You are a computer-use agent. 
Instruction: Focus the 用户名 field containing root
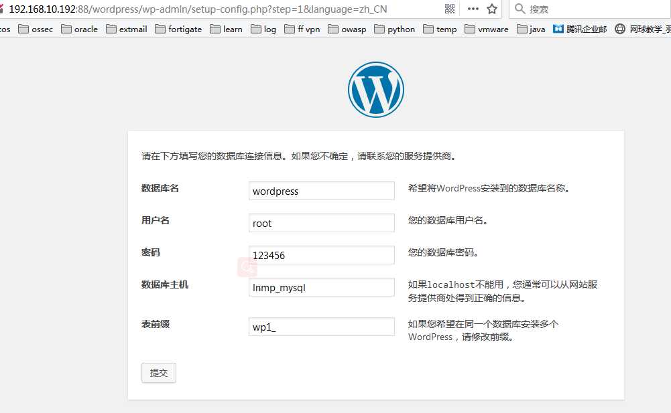321,223
